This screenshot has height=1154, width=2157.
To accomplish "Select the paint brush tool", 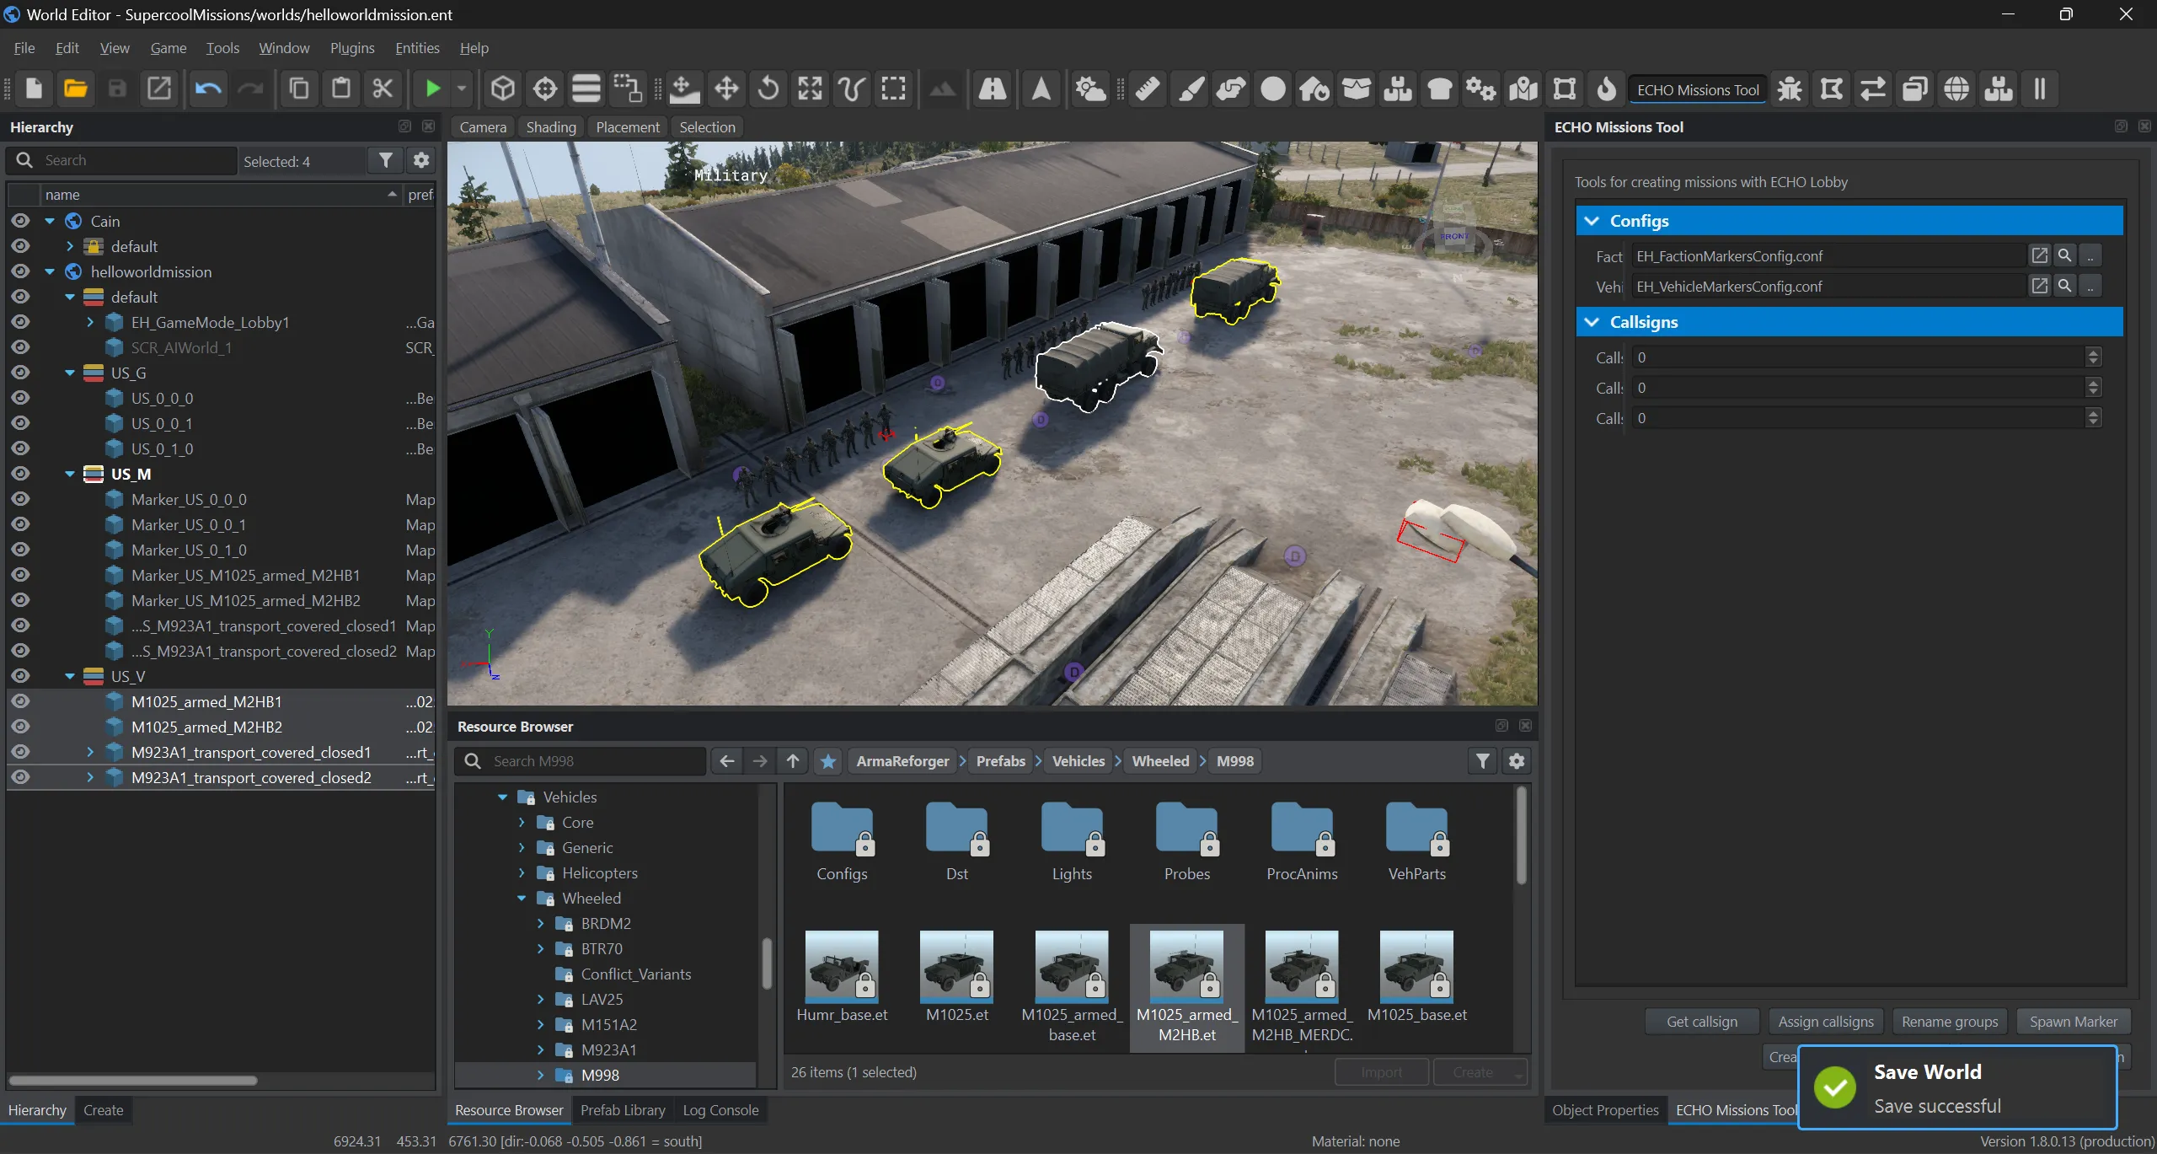I will point(1190,89).
